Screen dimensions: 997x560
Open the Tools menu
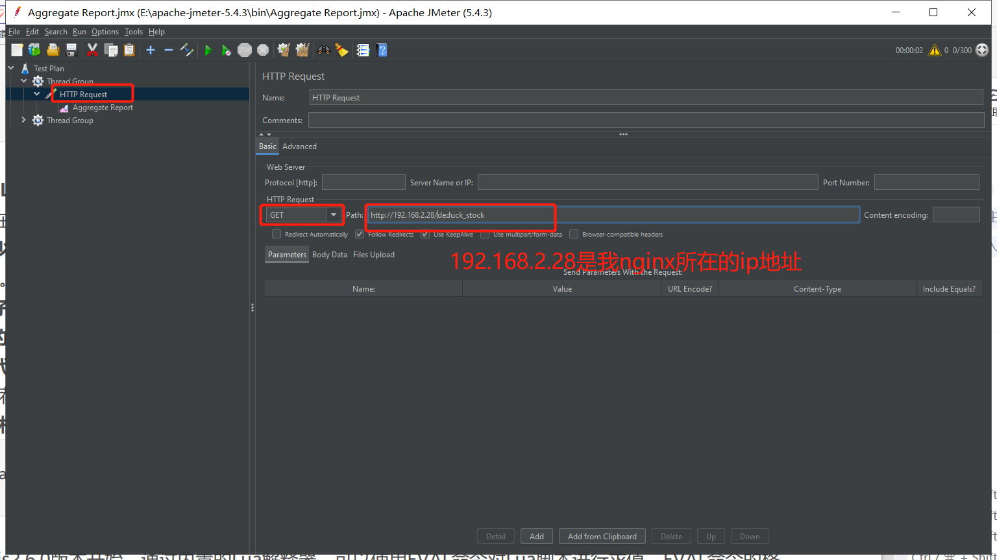pos(134,31)
